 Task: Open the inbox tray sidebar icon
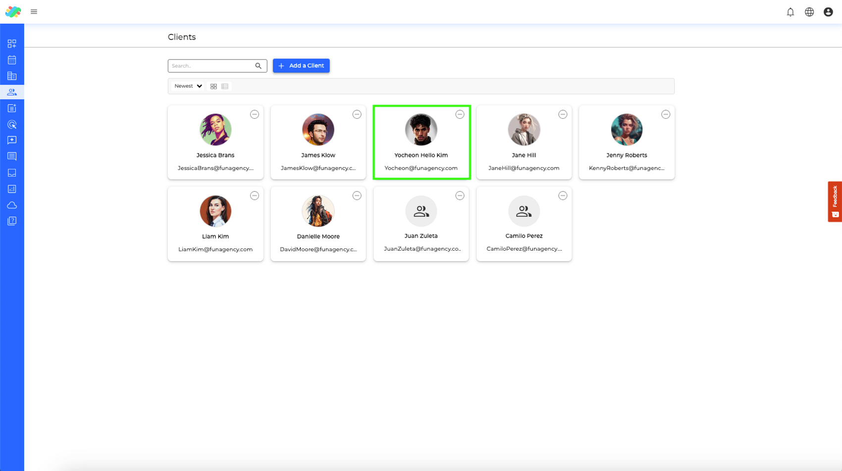pyautogui.click(x=12, y=173)
